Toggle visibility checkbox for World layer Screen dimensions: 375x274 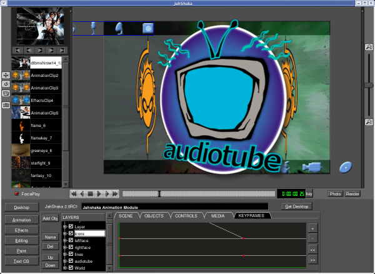[x=71, y=268]
